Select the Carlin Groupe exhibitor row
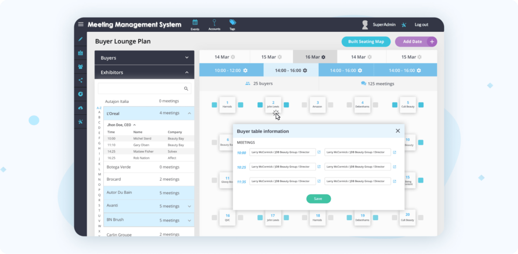 pos(149,234)
